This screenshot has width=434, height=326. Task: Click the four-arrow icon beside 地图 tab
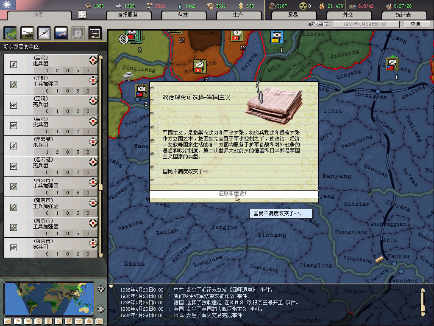(x=82, y=14)
